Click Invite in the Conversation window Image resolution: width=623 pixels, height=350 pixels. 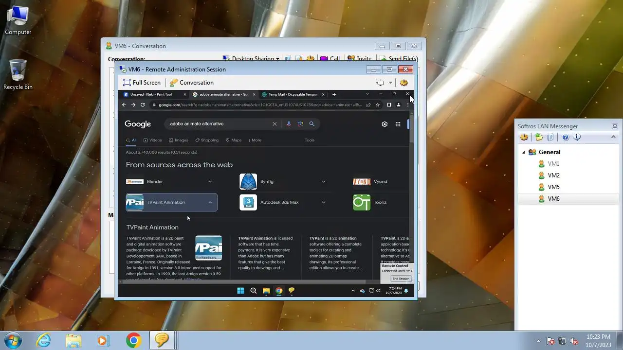(x=359, y=59)
